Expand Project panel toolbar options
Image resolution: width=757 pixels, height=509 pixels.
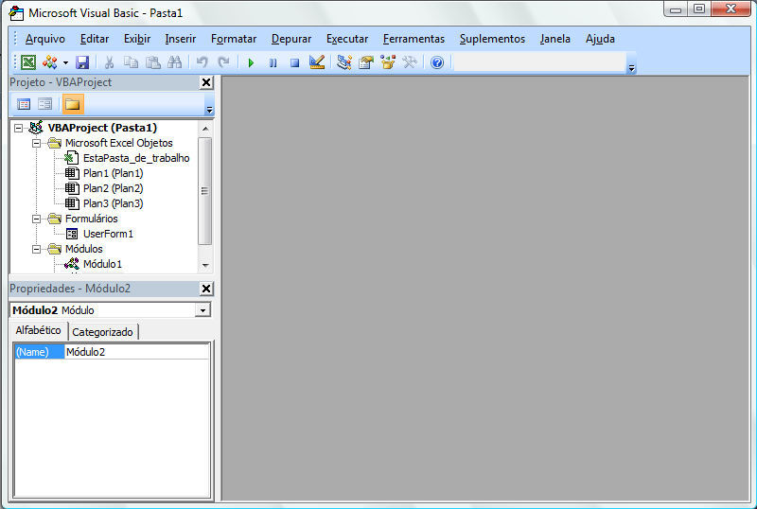click(x=209, y=110)
